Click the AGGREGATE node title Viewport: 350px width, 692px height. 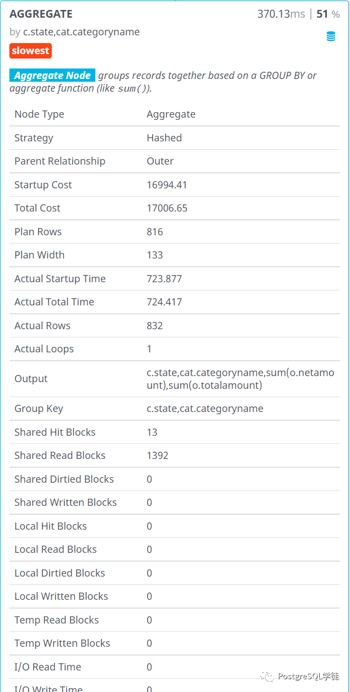[x=41, y=14]
